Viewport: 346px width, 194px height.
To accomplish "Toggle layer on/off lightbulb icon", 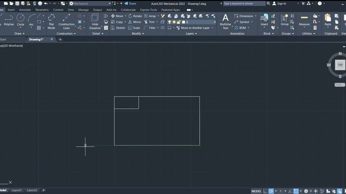I will [x=169, y=22].
